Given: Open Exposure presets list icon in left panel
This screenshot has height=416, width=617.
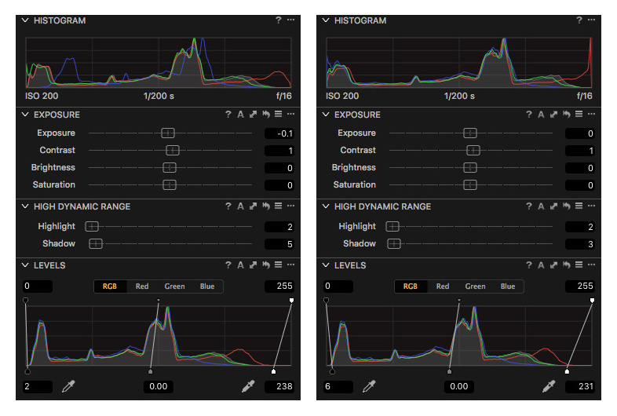Looking at the screenshot, I should [278, 114].
